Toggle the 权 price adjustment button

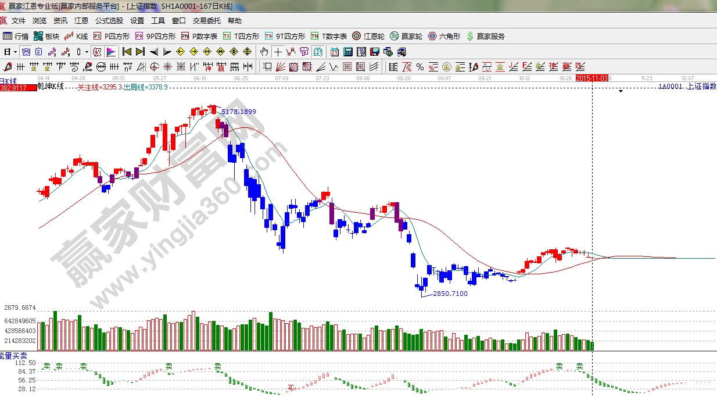tap(98, 52)
